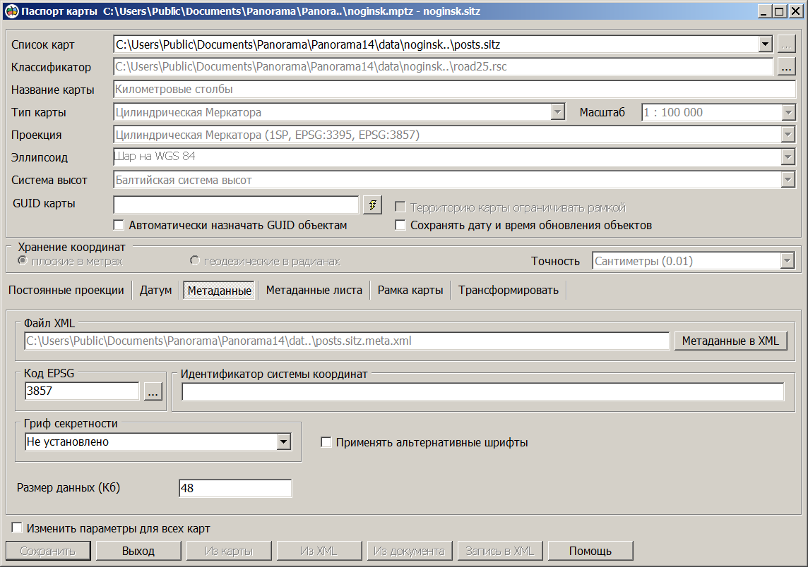Open EPSG code picker ellipsis button
Image resolution: width=808 pixels, height=567 pixels.
click(153, 392)
